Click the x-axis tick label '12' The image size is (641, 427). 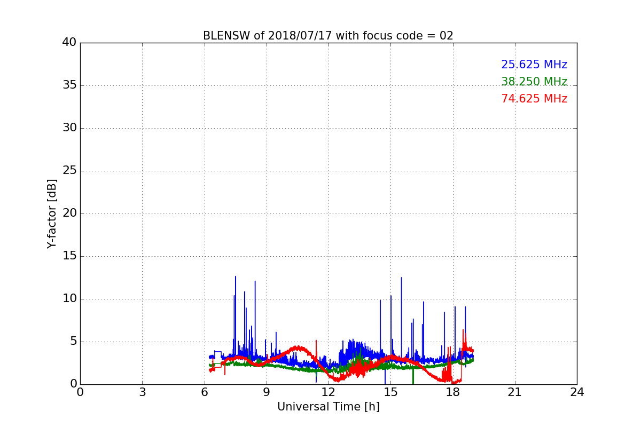tap(329, 392)
